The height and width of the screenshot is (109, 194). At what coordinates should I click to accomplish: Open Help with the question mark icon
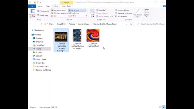point(164,6)
